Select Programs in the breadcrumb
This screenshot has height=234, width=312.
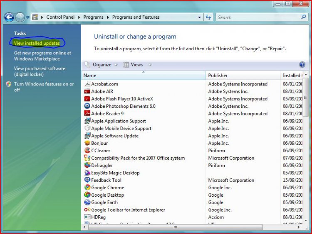tap(93, 17)
